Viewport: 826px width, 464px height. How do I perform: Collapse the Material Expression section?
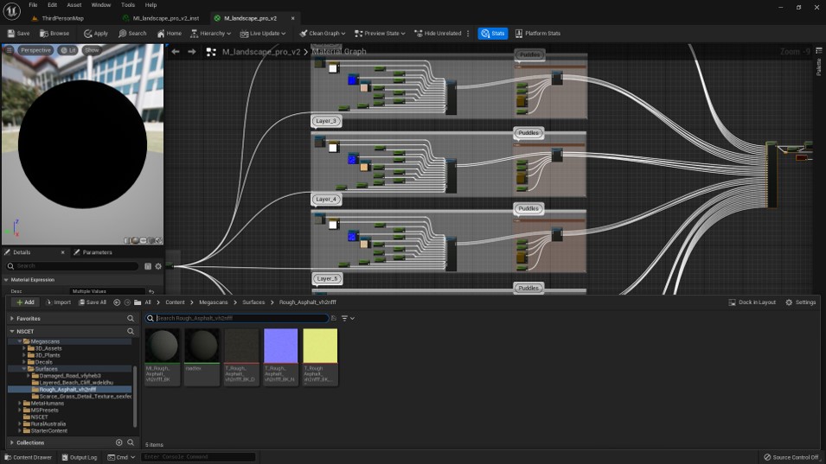[x=6, y=280]
